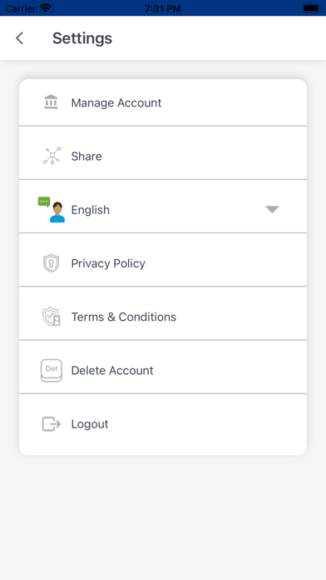The image size is (326, 580).
Task: Log out using the Logout text
Action: click(x=90, y=424)
